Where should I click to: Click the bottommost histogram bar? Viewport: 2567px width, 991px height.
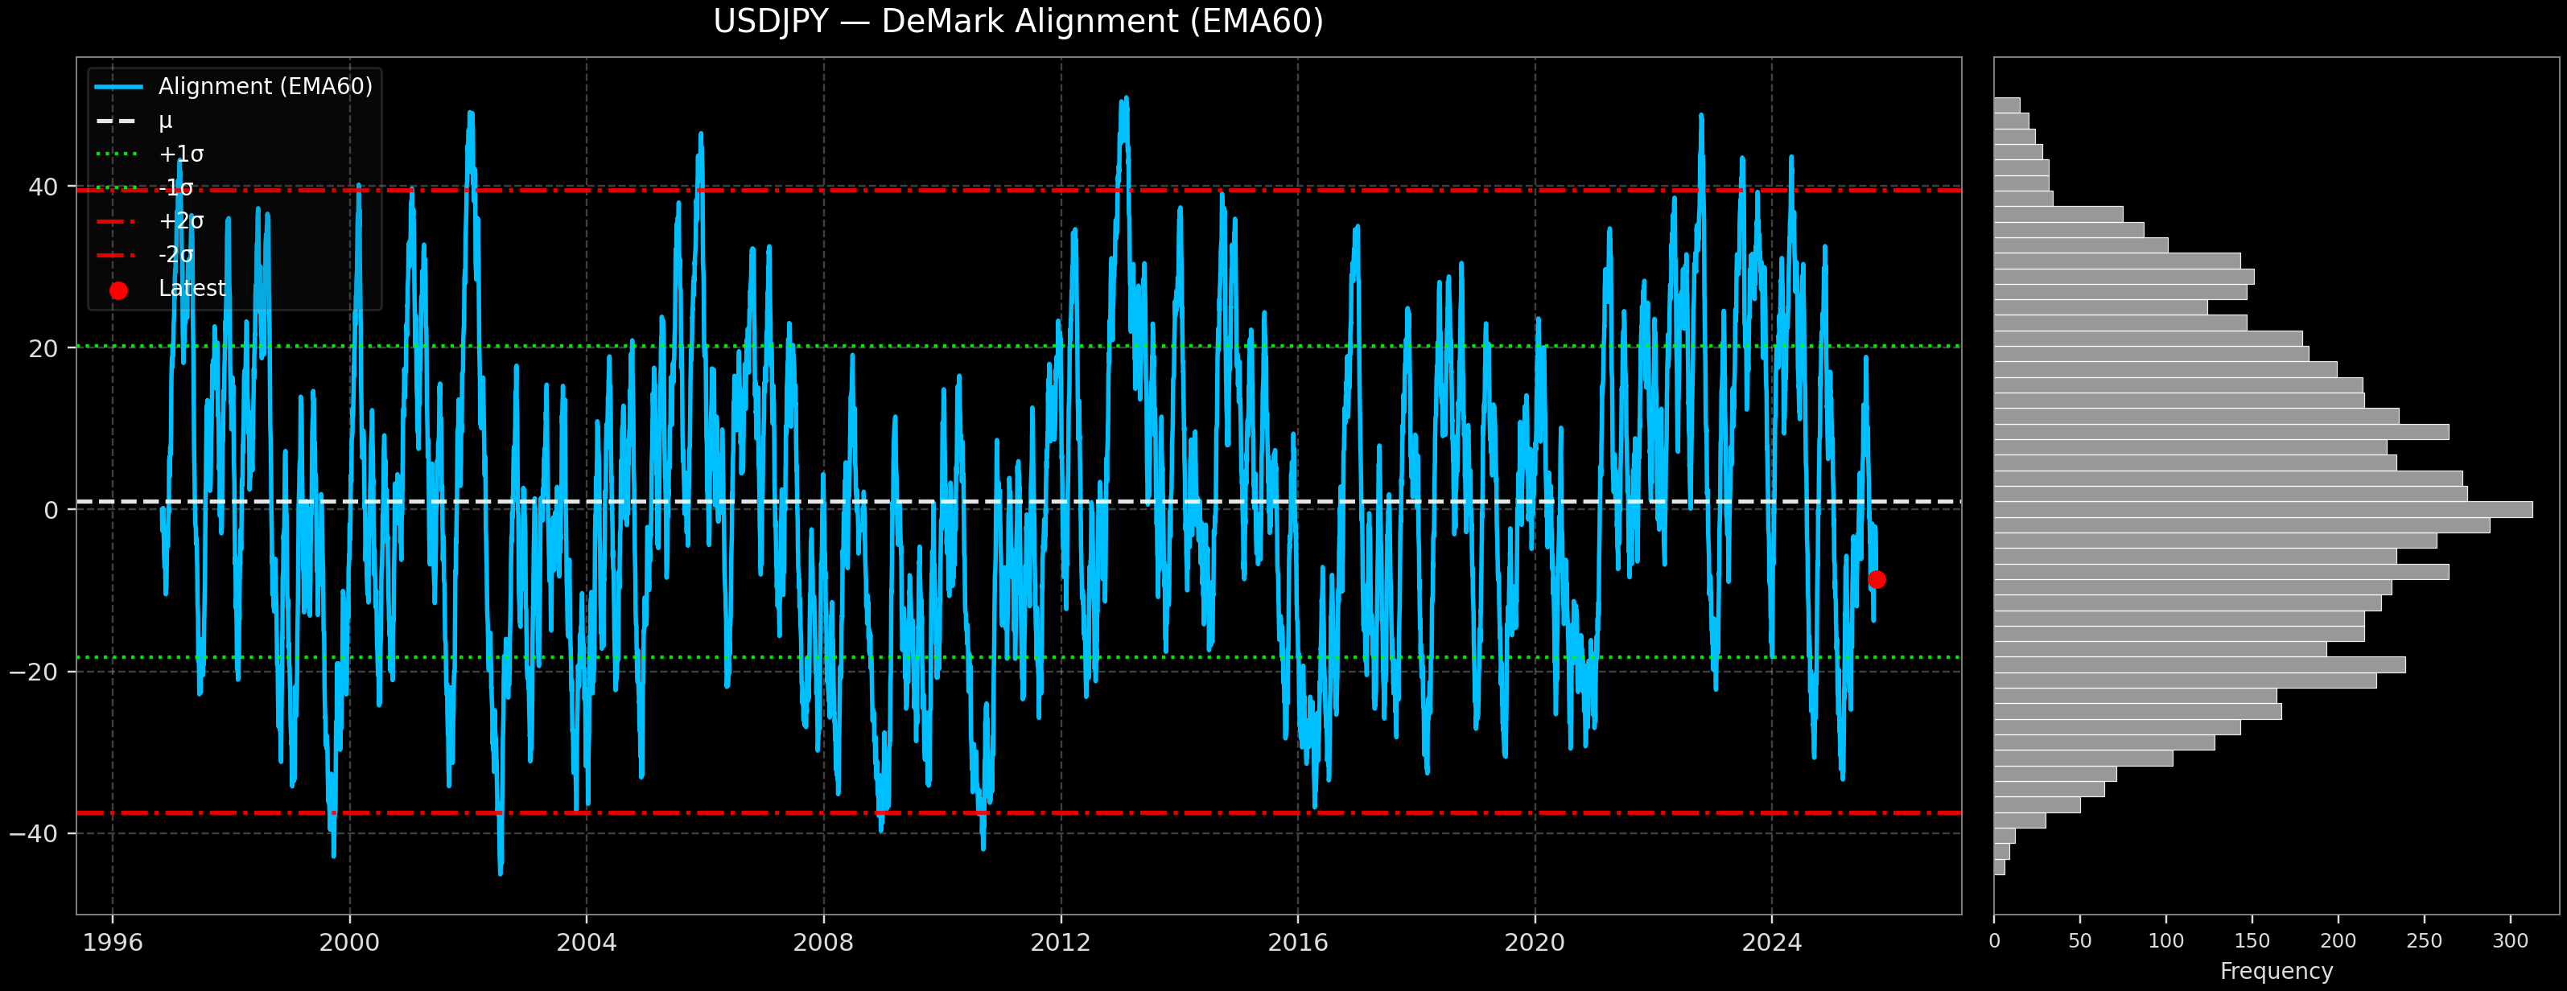1999,867
